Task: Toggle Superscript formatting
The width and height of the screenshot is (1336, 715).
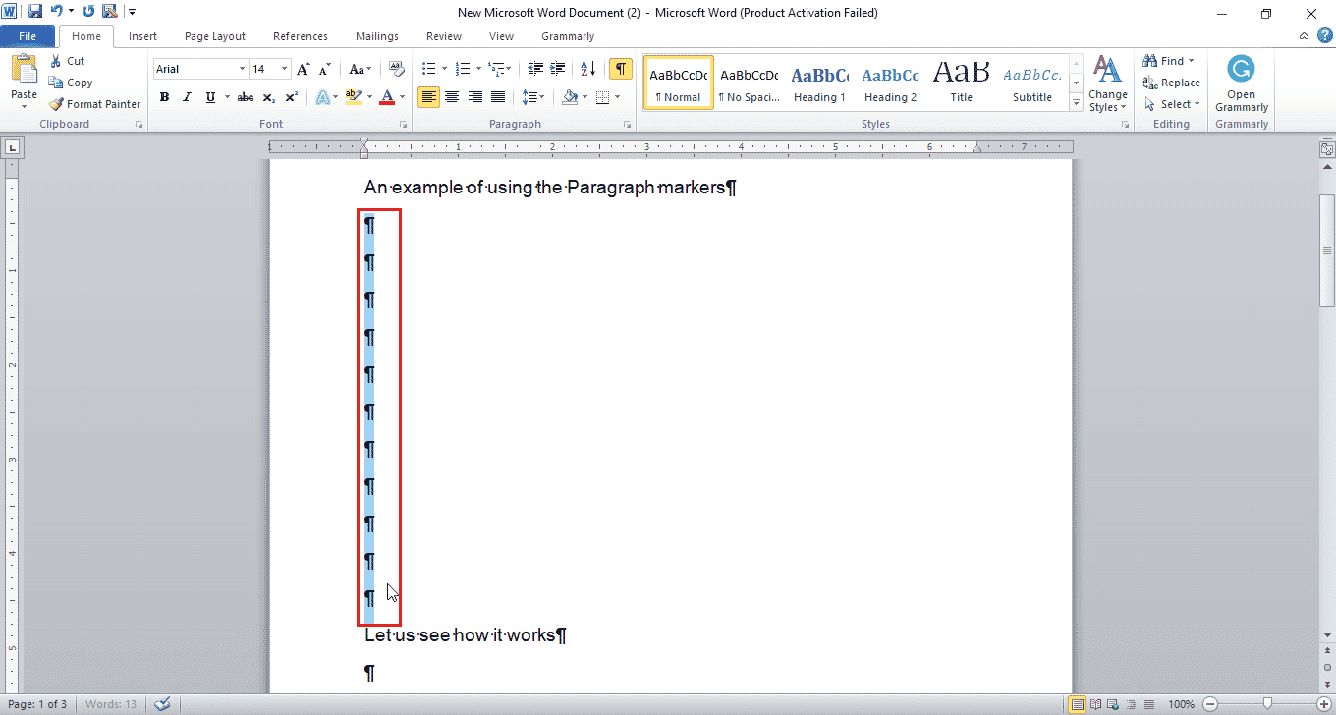Action: coord(292,97)
